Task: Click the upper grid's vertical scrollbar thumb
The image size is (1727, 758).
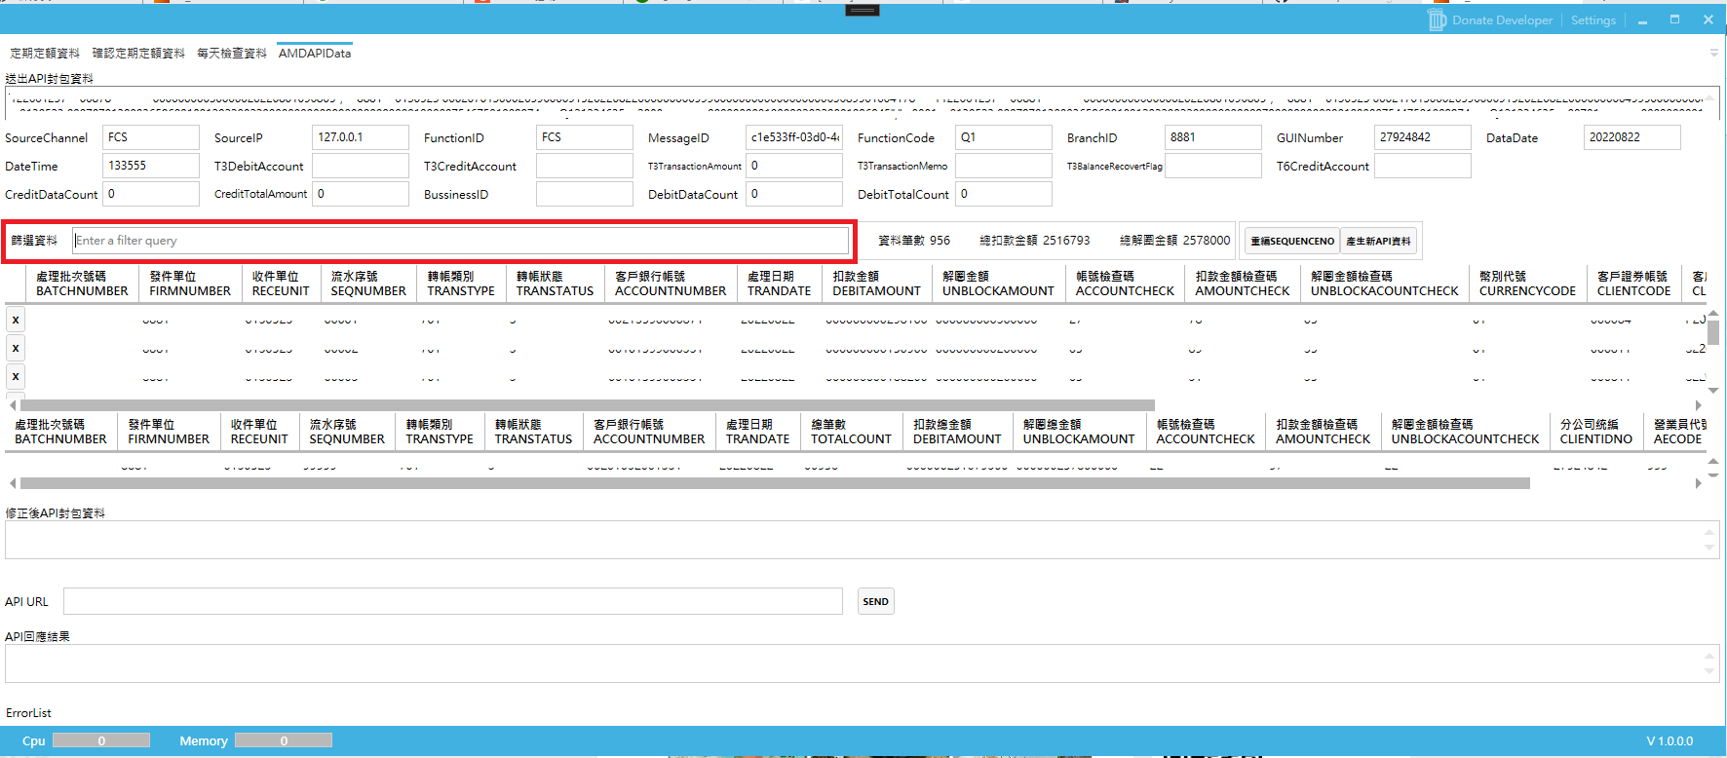Action: coord(1712,333)
